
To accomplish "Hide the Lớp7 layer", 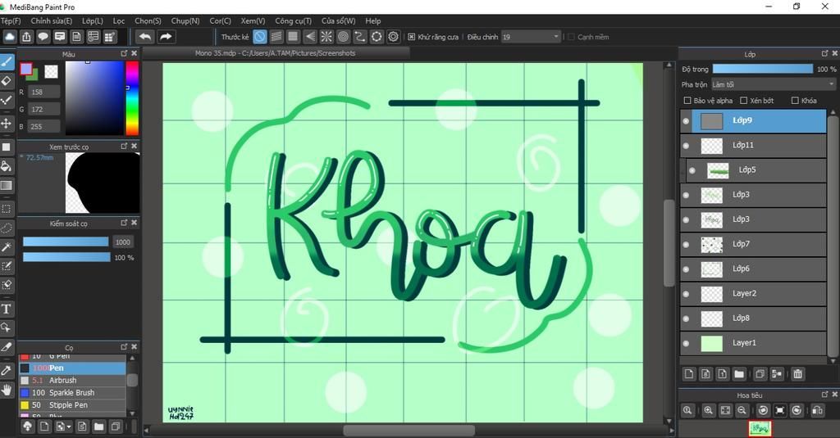I will (x=687, y=245).
